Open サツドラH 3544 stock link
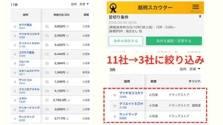This screenshot has width=223, height=125. pos(25,82)
